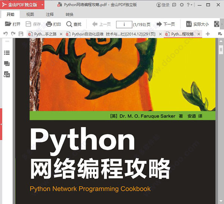Open the tab list icon at far right
The width and height of the screenshot is (224, 204).
point(220,34)
